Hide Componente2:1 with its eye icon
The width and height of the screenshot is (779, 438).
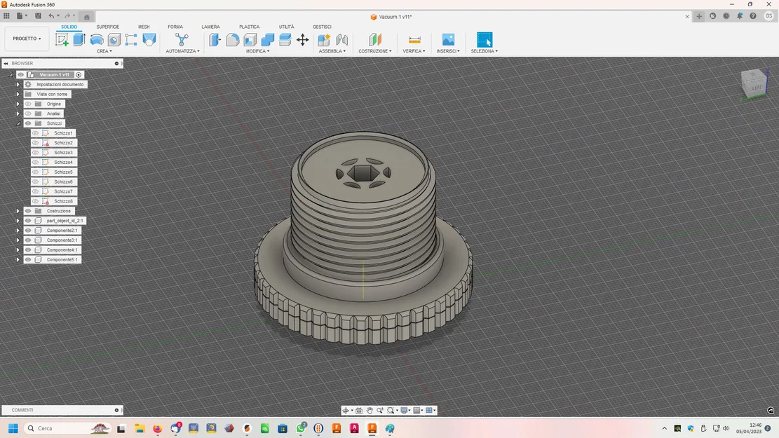click(28, 231)
